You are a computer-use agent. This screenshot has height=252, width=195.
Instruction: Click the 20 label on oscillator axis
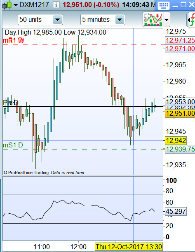click(169, 226)
